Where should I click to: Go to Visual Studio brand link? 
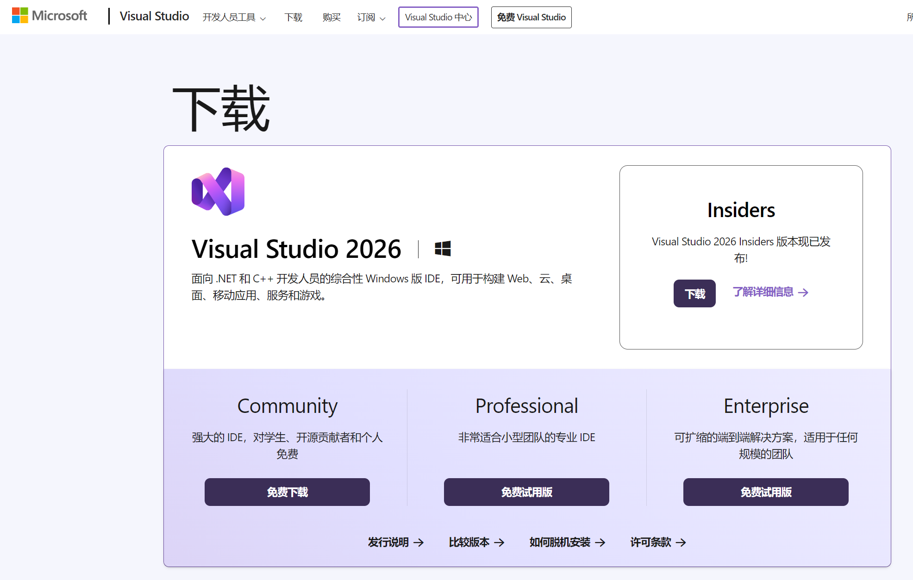point(154,16)
